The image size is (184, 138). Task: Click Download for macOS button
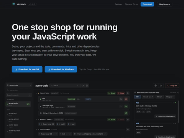tap(27, 69)
